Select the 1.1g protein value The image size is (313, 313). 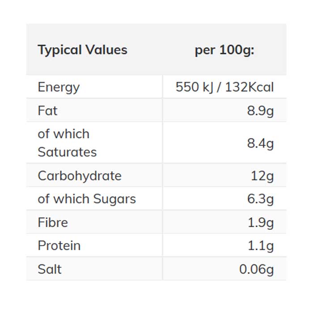260,245
